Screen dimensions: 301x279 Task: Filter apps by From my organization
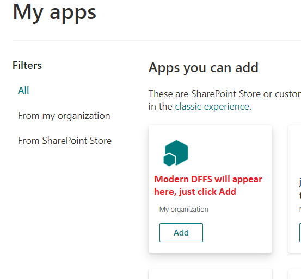(64, 116)
